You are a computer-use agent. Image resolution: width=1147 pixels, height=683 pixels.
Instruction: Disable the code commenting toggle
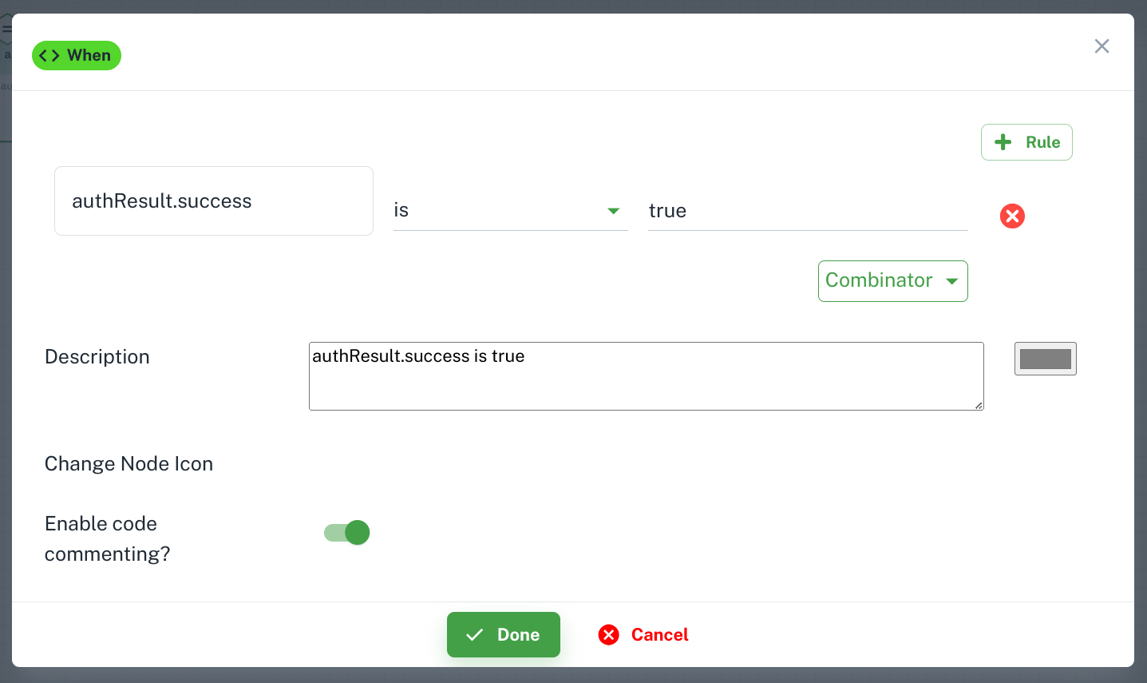(x=347, y=532)
